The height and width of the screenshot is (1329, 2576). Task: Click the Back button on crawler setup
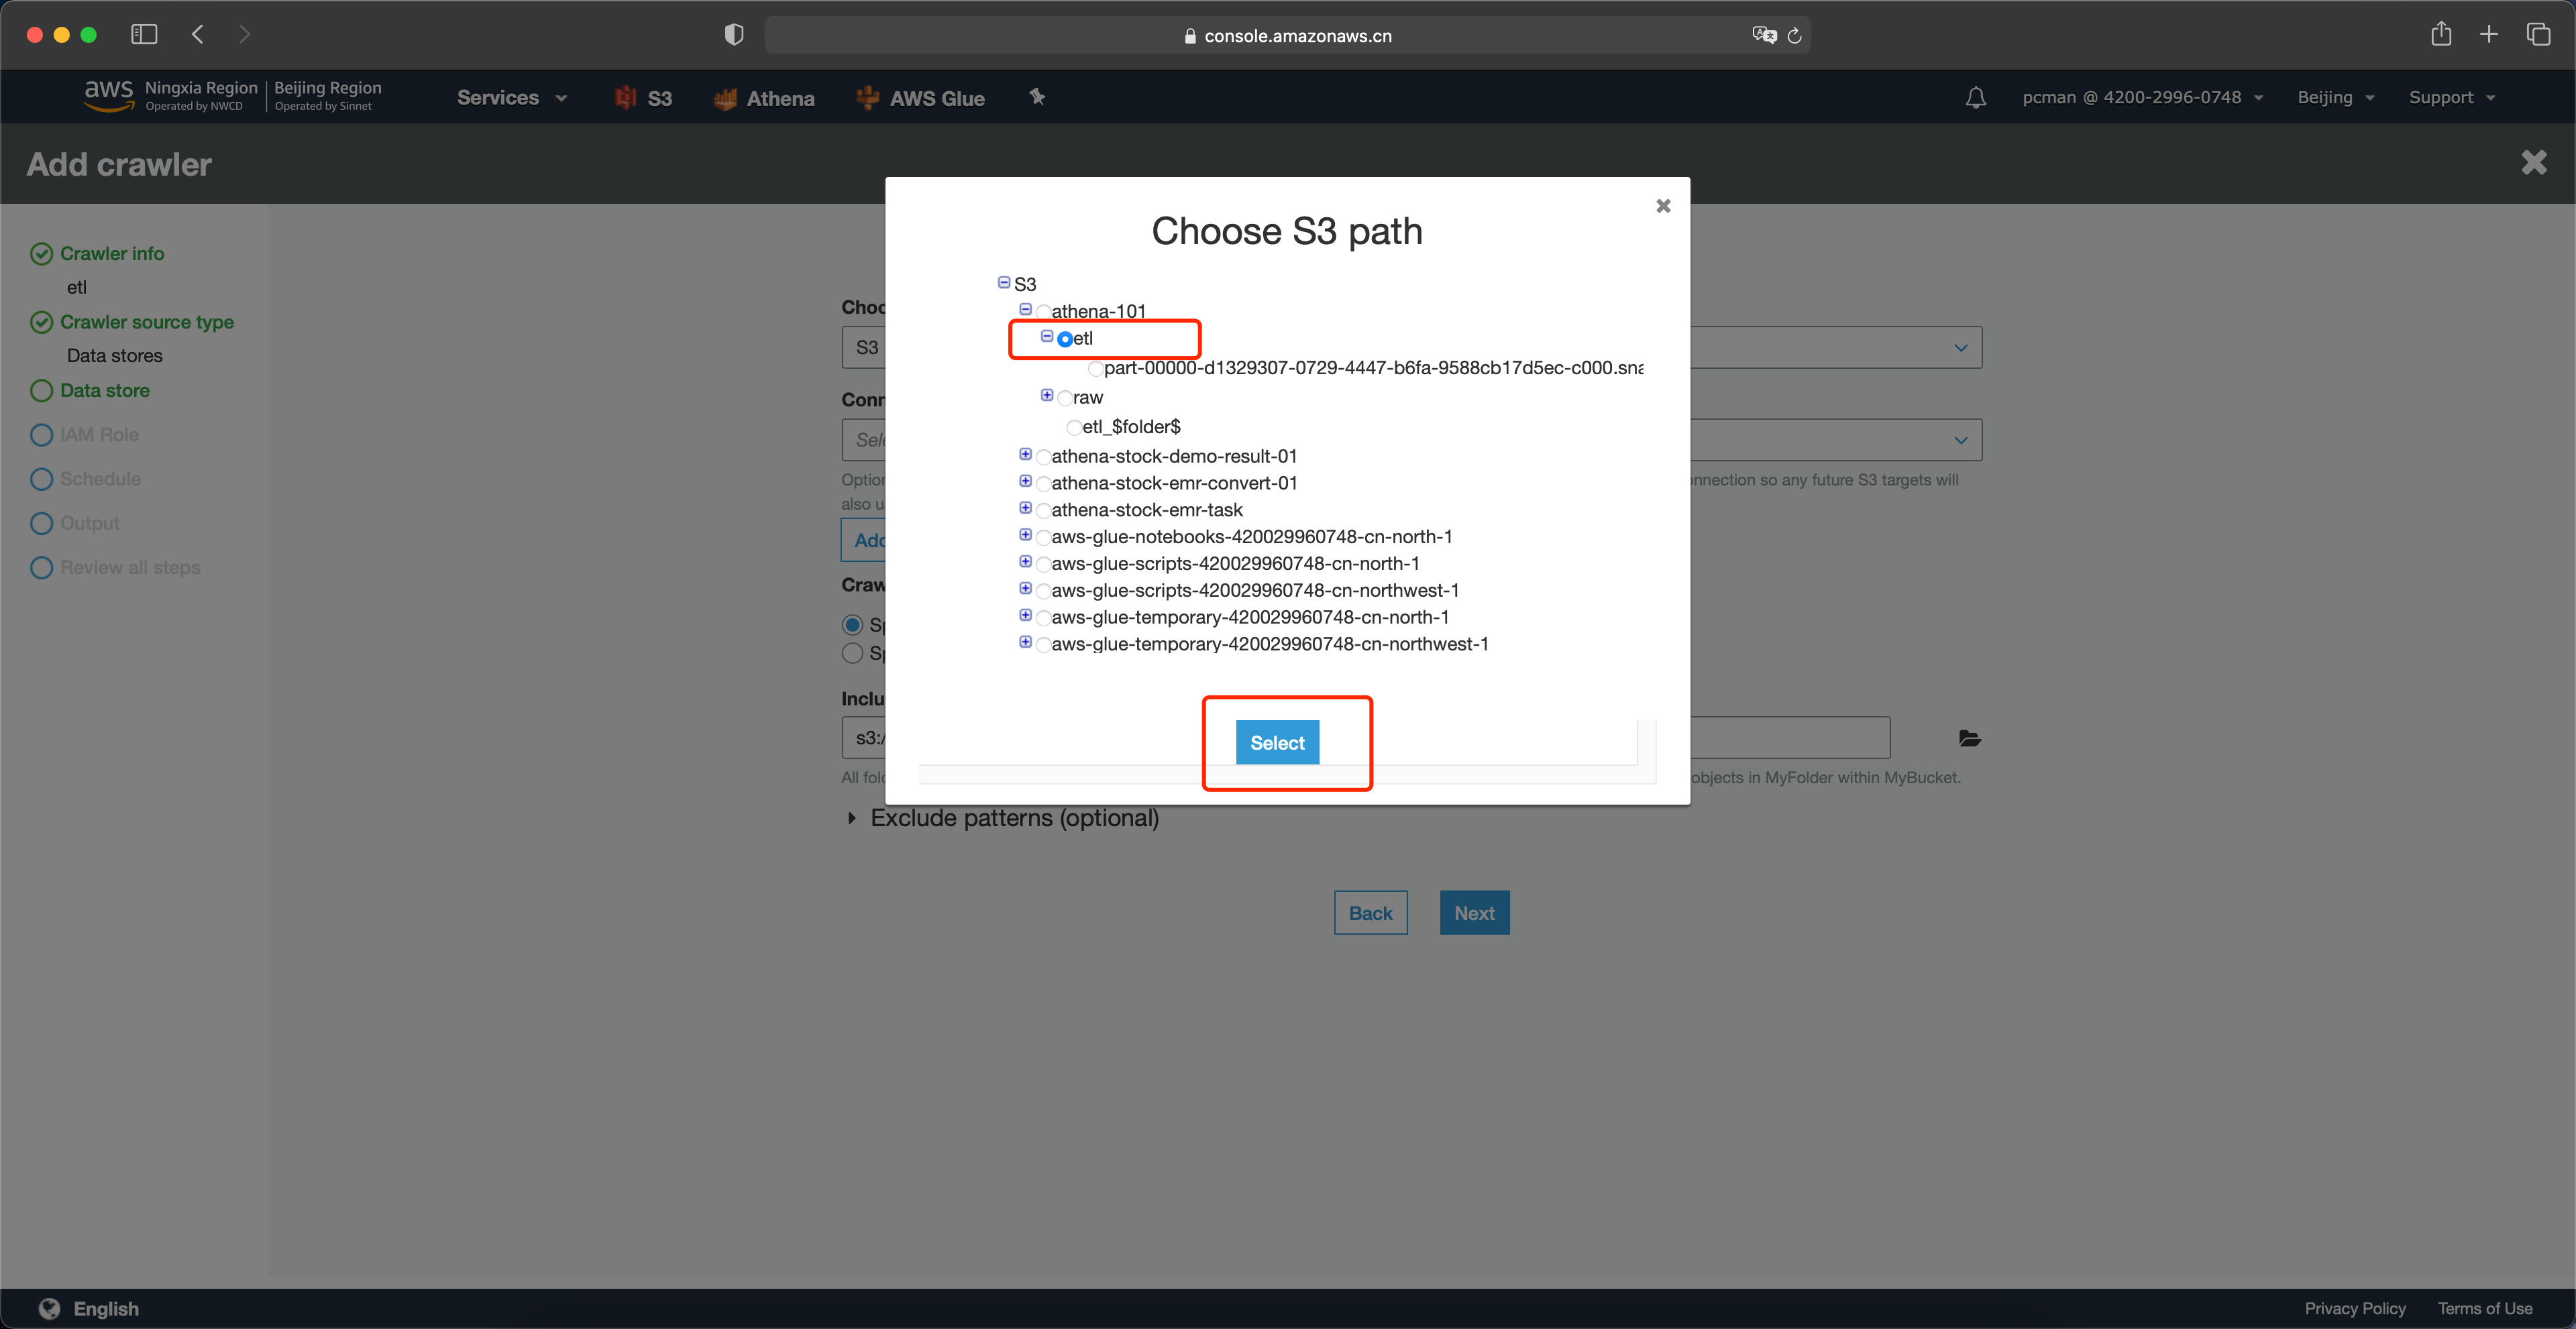[x=1371, y=912]
